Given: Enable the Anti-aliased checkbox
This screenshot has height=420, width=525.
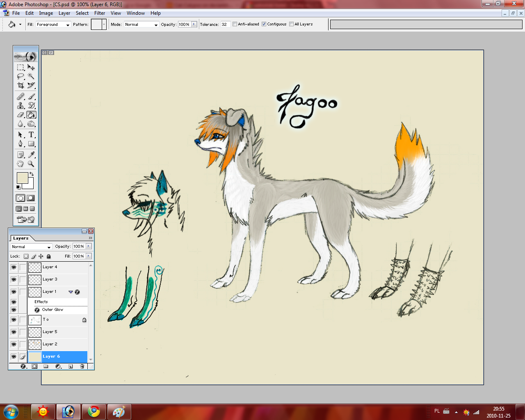Looking at the screenshot, I should [x=234, y=24].
